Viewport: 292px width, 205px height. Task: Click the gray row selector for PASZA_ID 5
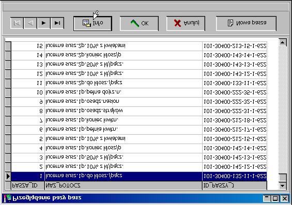(x=8, y=139)
